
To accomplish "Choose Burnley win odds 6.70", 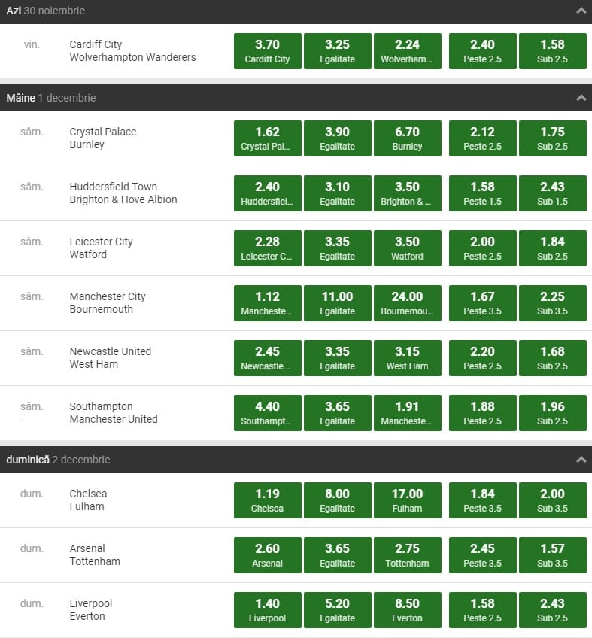I will coord(407,138).
